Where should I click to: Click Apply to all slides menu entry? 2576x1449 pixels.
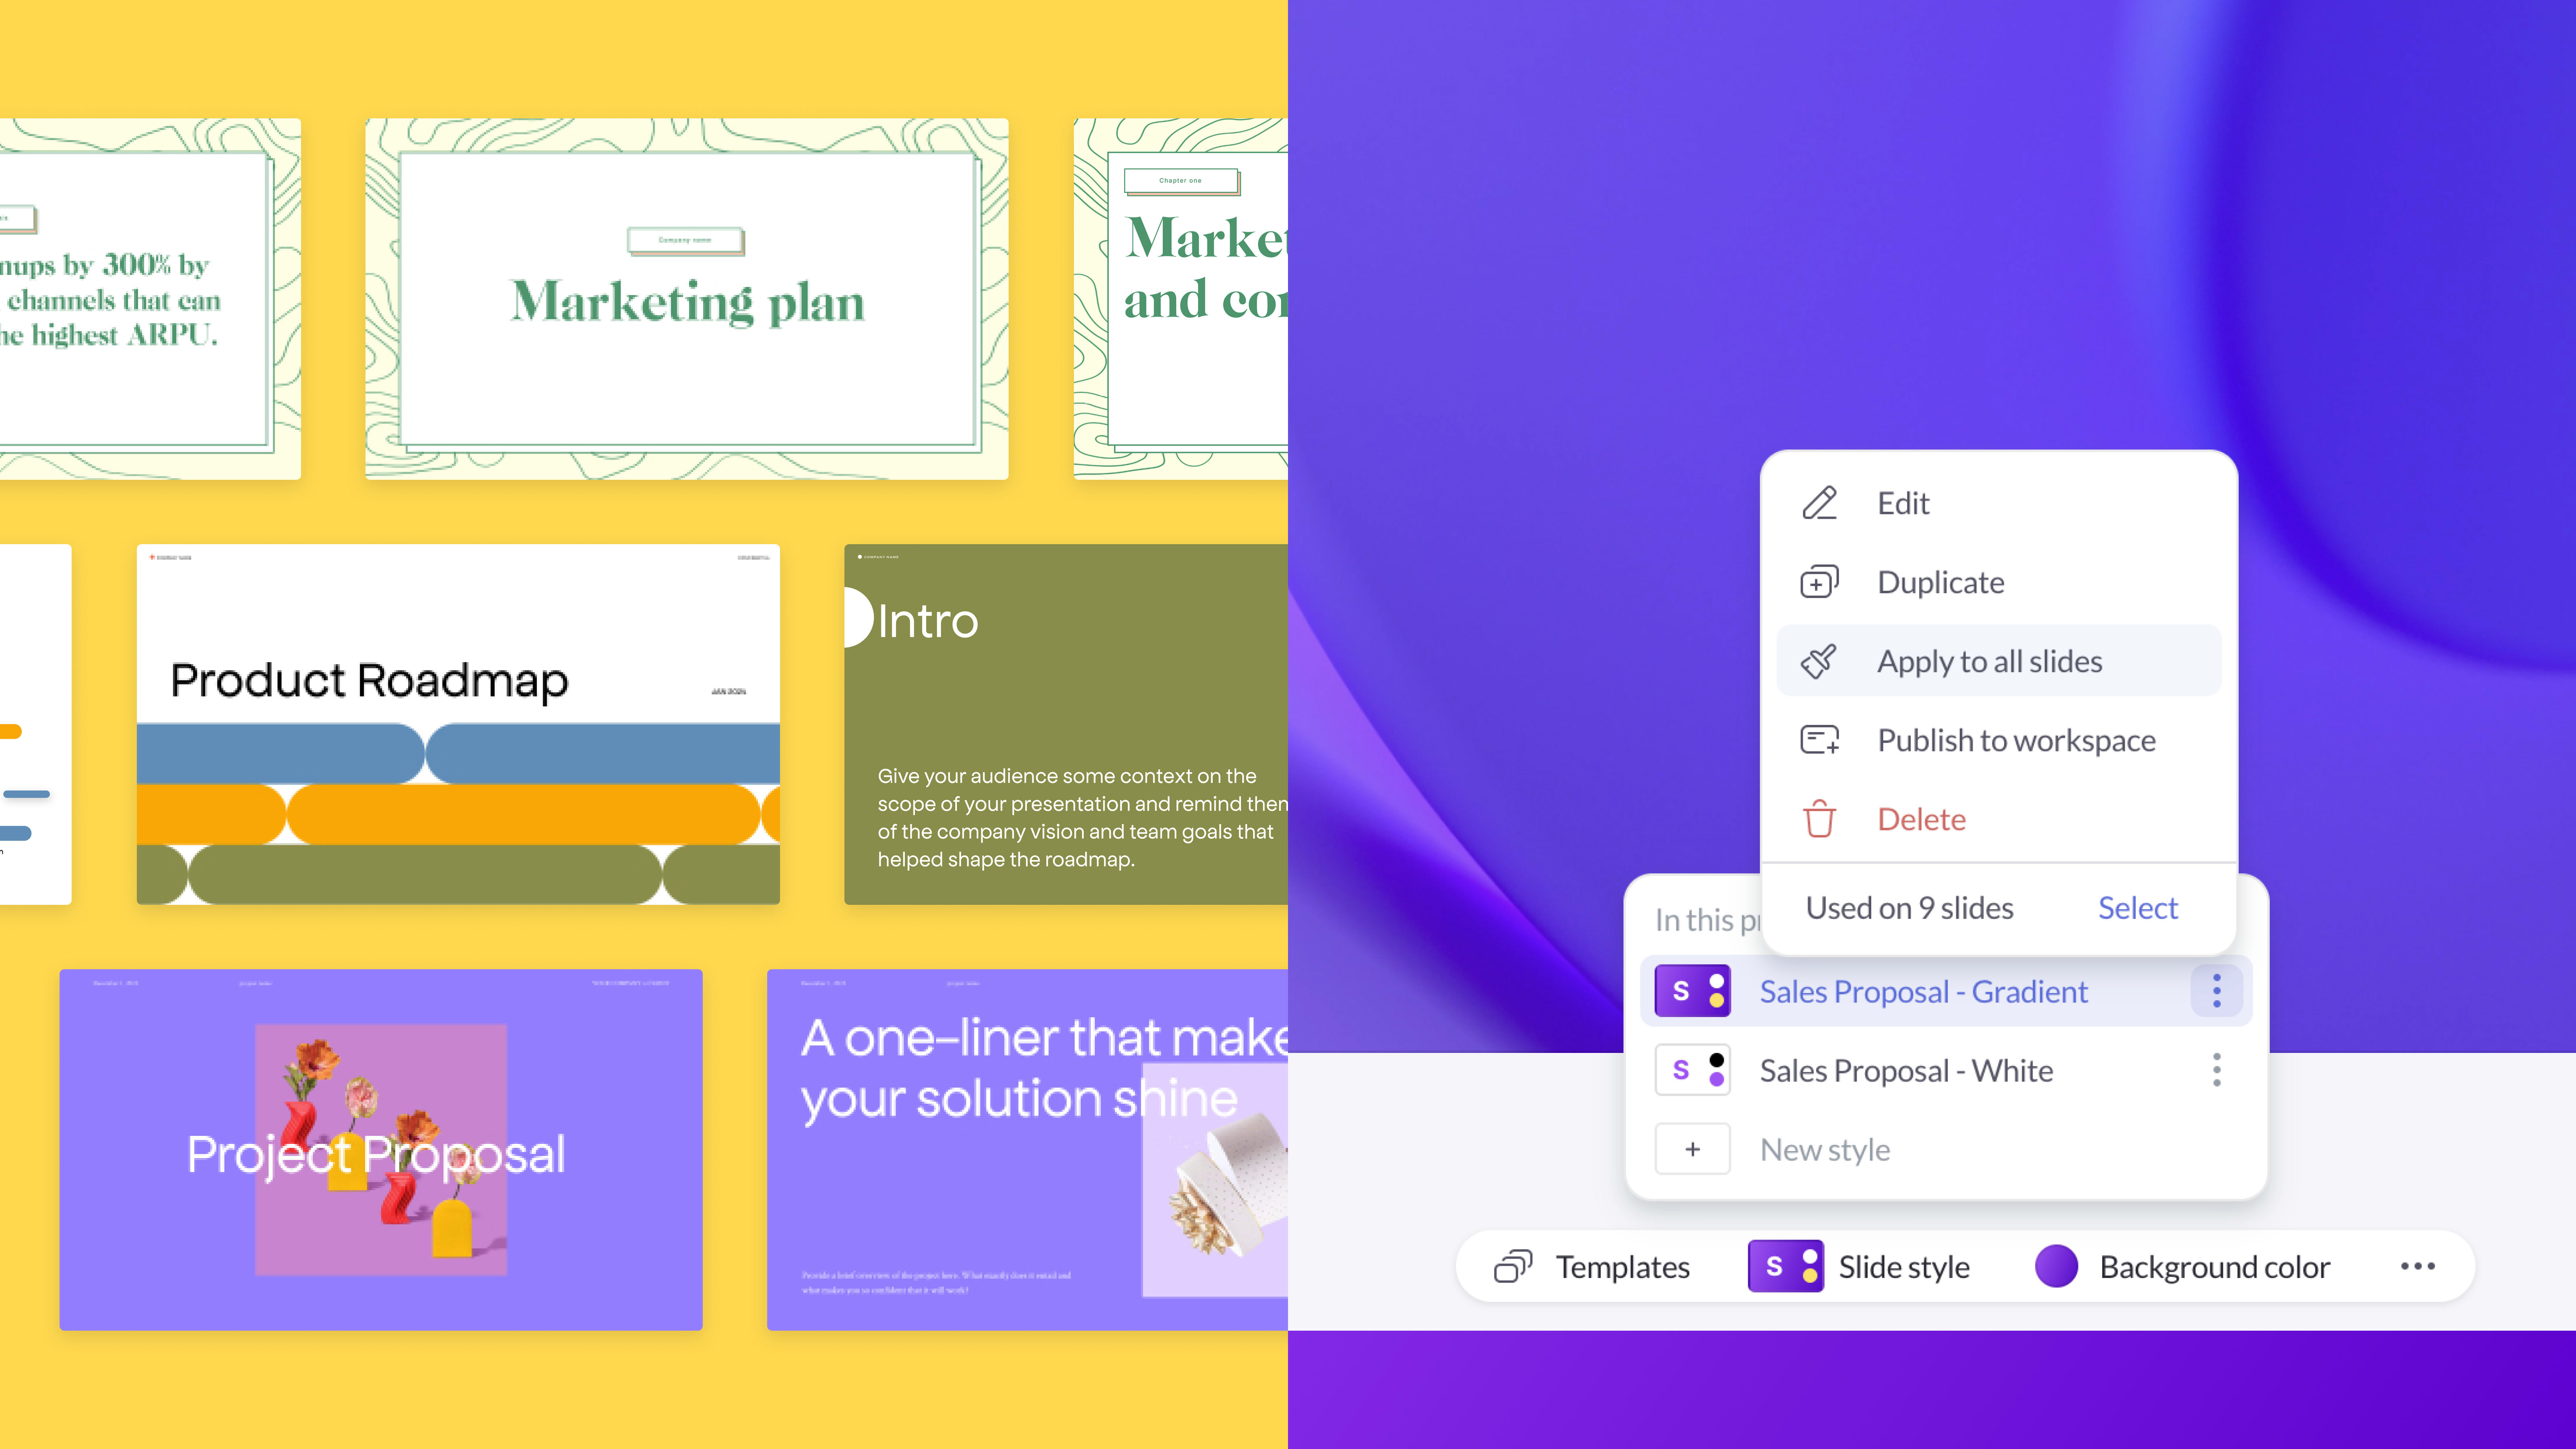1989,660
